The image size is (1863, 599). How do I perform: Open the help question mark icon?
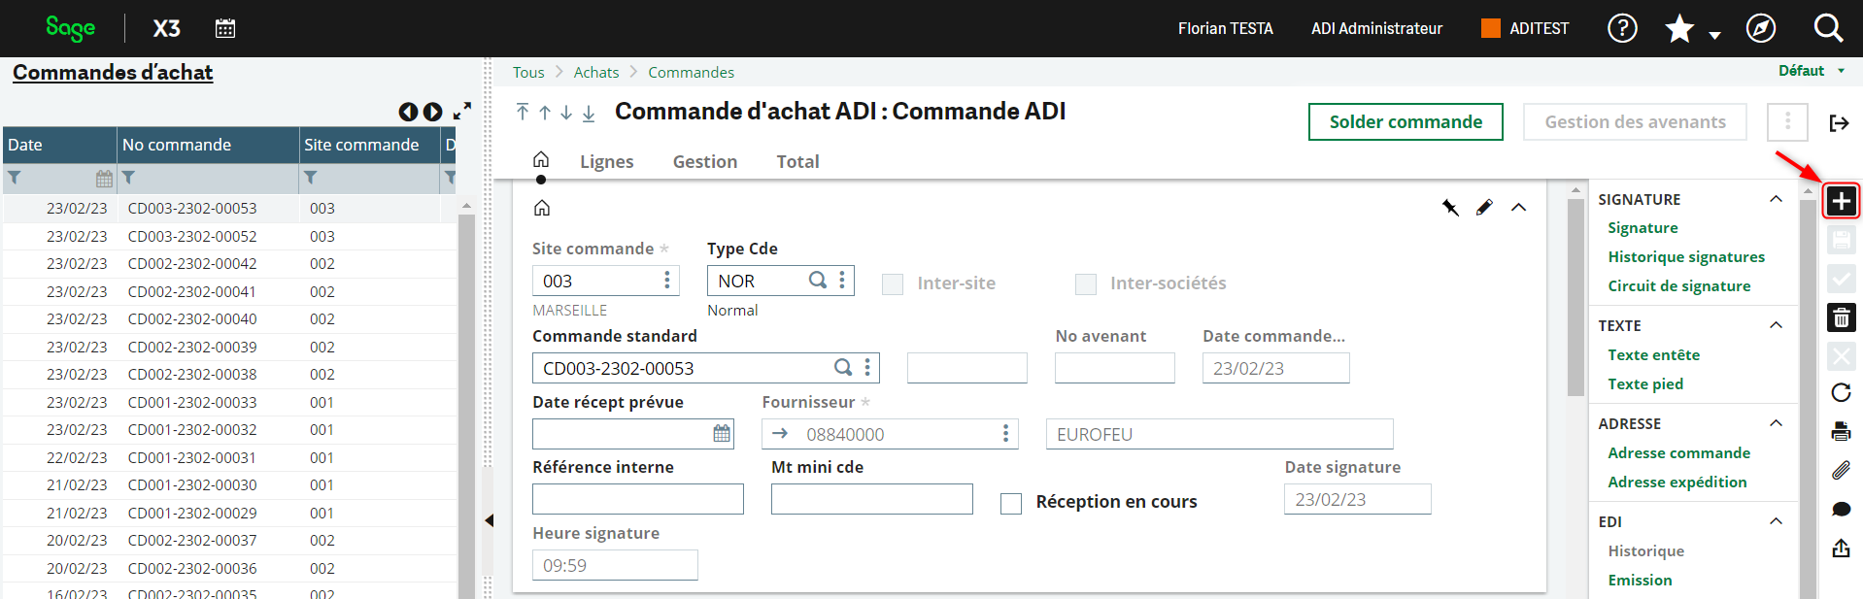pos(1621,28)
